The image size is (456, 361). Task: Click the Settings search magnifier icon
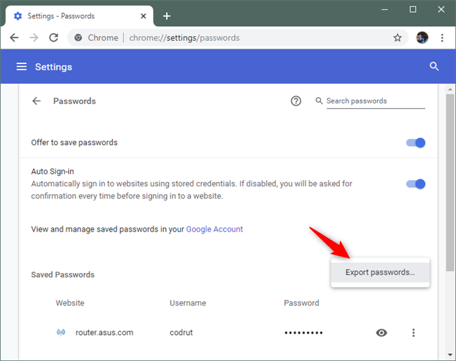point(434,67)
